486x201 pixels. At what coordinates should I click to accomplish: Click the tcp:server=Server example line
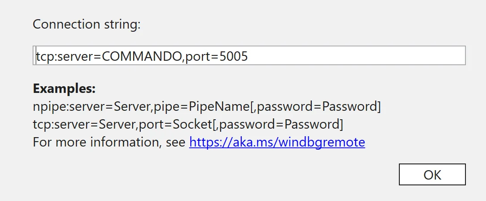point(188,124)
